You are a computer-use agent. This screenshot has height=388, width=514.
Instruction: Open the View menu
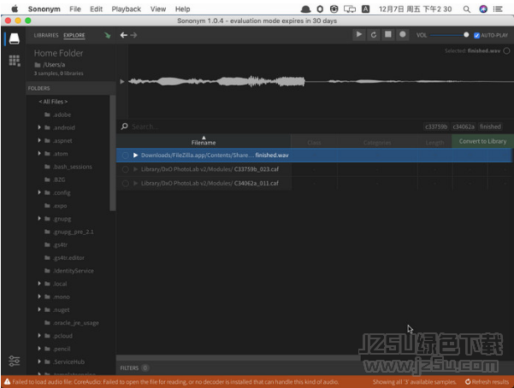click(158, 9)
